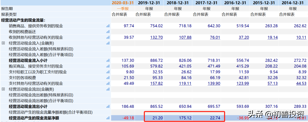Image resolution: width=308 pixels, height=122 pixels.
Task: Click chart icon for 收到其他与经营活动有关的现金 row
Action: [108, 37]
